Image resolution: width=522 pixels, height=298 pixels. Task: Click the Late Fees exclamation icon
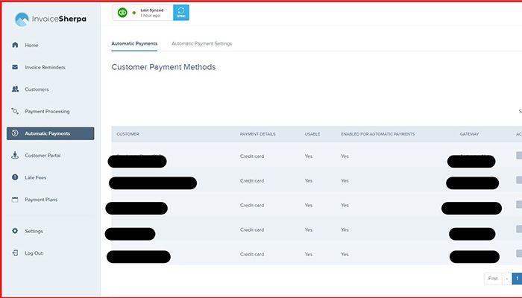tap(15, 177)
